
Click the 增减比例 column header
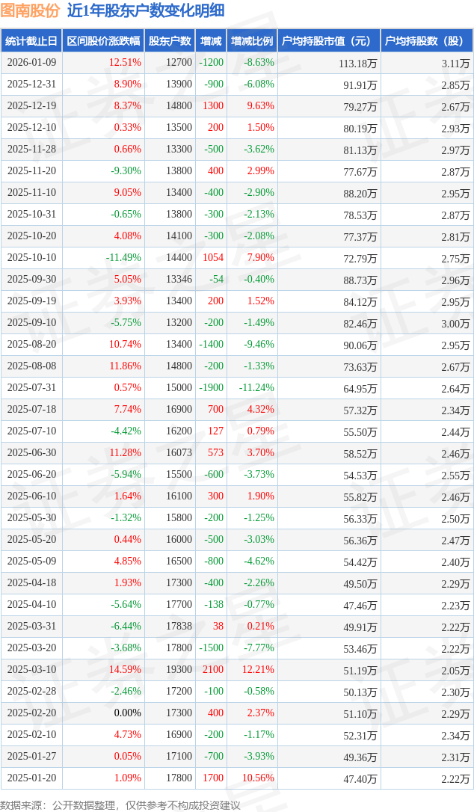coord(252,41)
